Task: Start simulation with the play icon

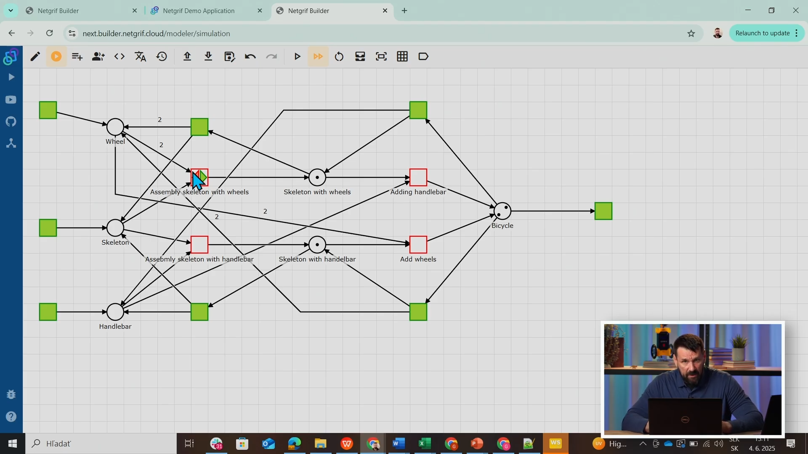Action: pos(297,56)
